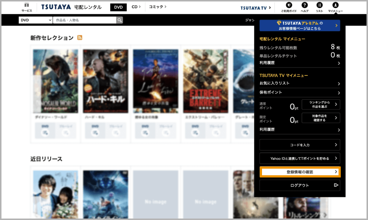Open the ハード・キル movie poster

106,81
